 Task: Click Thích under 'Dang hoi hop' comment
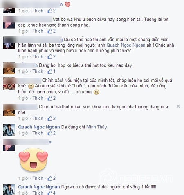tap(38, 72)
